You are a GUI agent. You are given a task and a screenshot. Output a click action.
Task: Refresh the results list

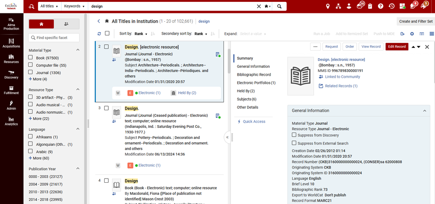pos(99,34)
